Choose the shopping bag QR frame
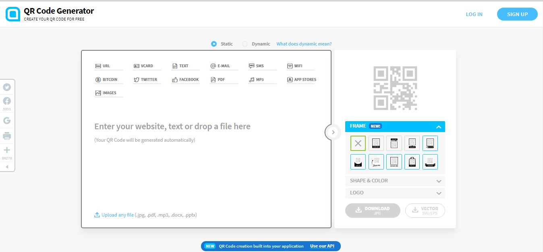Viewport: 543px width, 252px height. [x=412, y=162]
